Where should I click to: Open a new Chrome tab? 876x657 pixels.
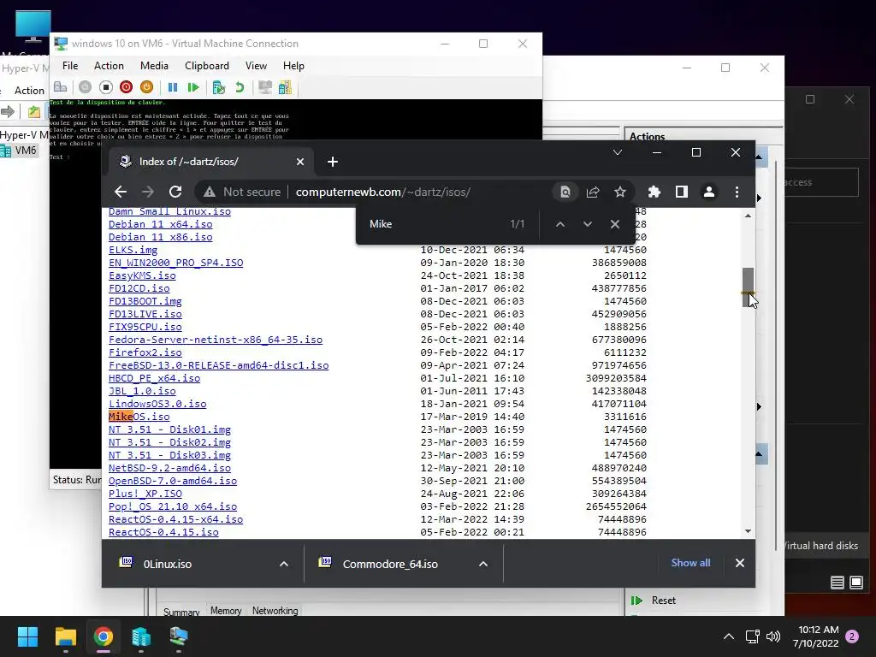pyautogui.click(x=333, y=162)
